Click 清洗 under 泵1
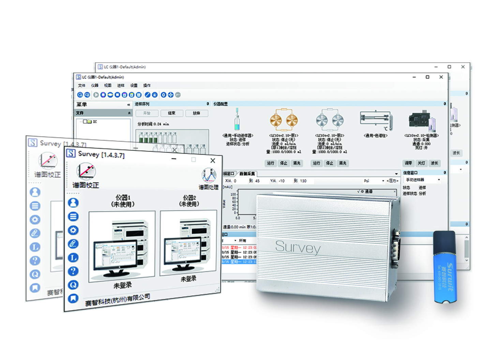The image size is (494, 355). pos(297,163)
